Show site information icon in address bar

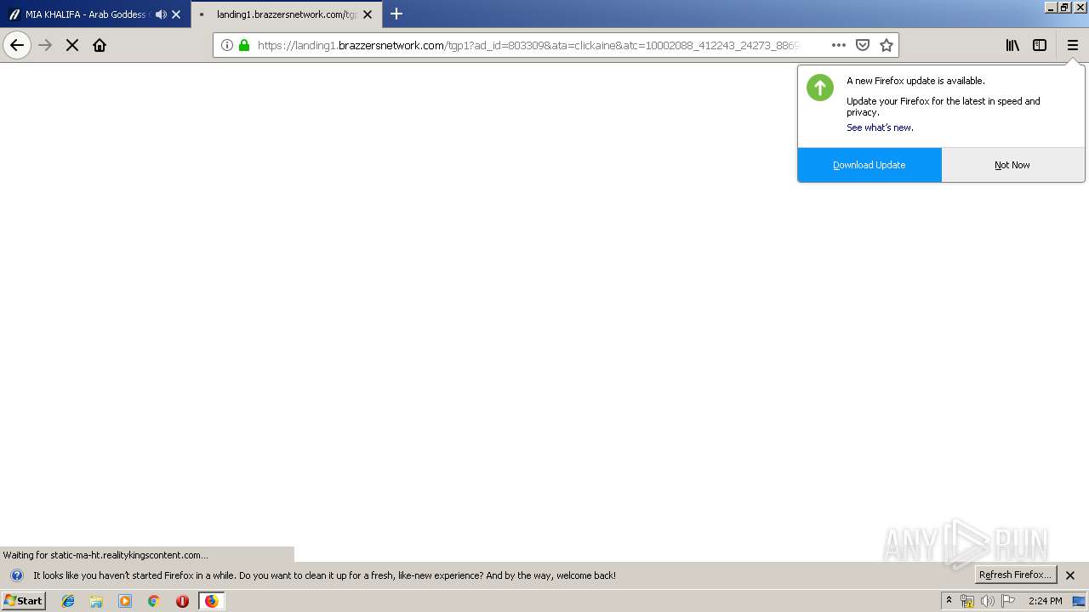[x=227, y=45]
